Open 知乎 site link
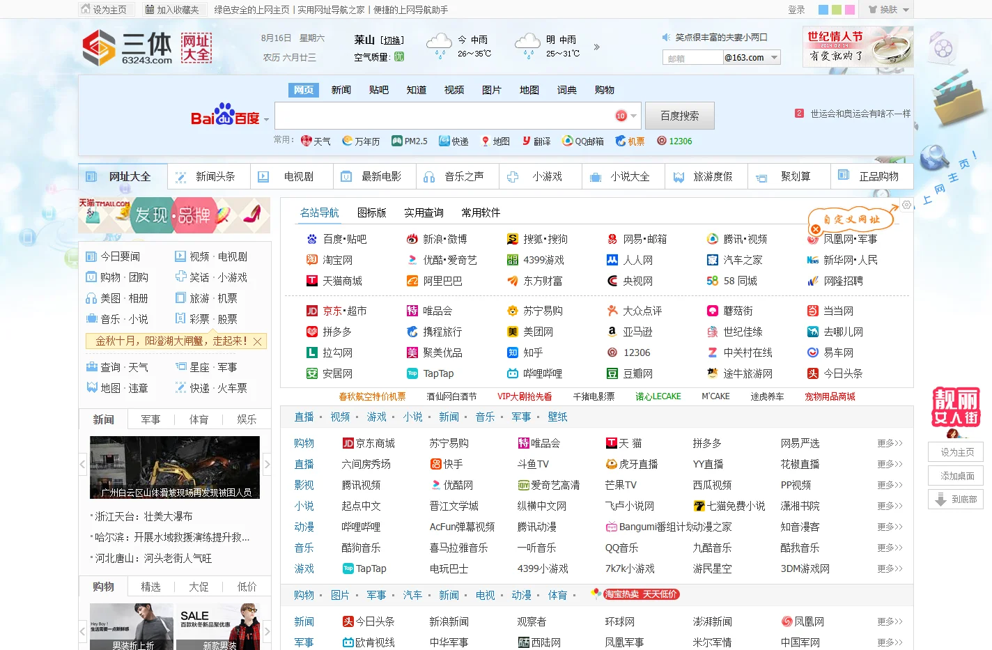 [525, 353]
